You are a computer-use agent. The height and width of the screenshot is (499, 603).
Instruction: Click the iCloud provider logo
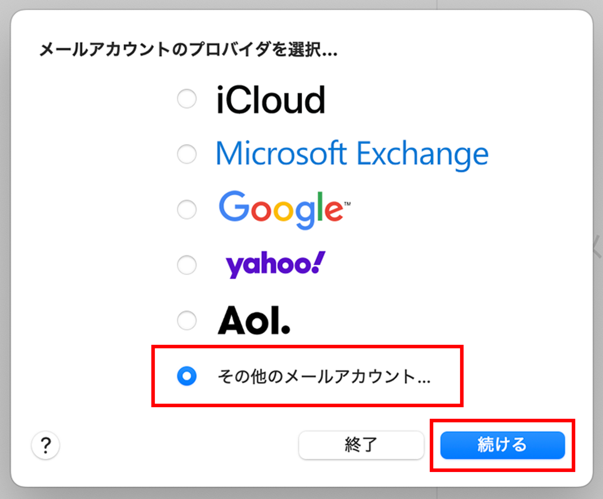point(271,100)
